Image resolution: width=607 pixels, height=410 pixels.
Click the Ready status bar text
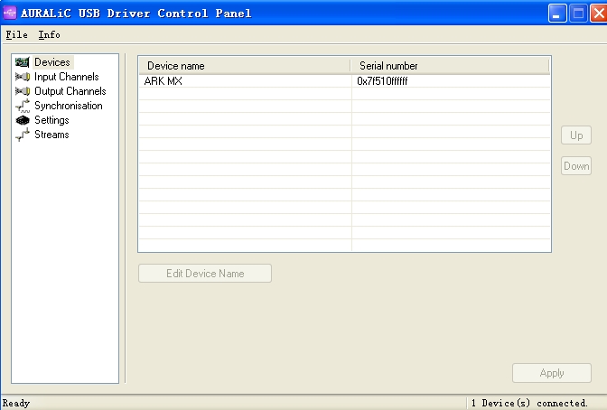click(16, 404)
